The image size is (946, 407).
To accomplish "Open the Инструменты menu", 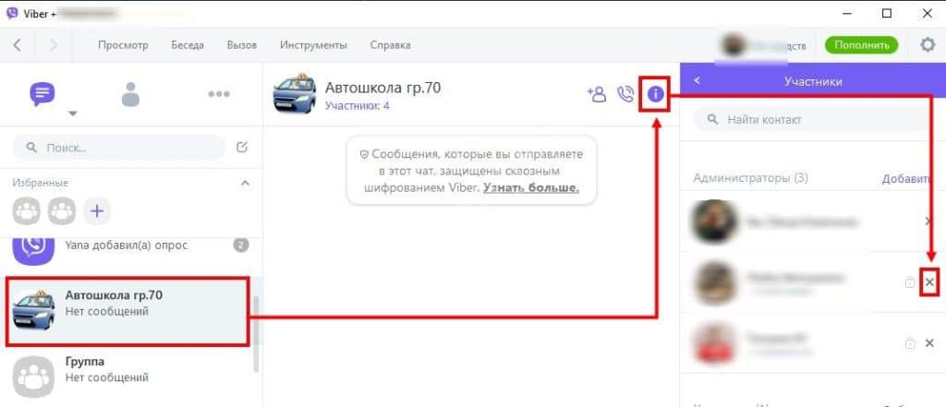I will (313, 45).
